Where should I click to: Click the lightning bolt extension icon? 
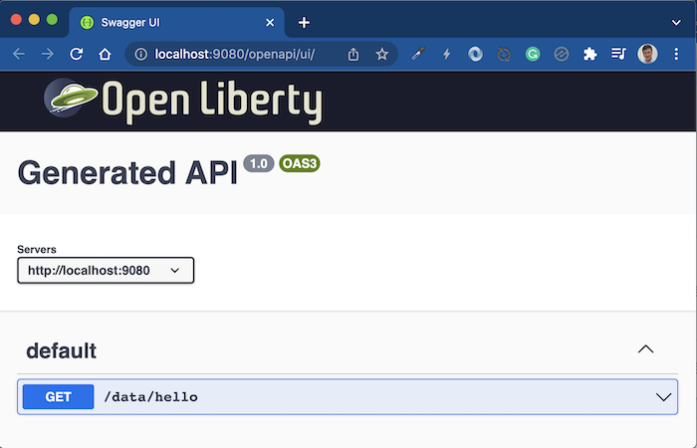[447, 54]
